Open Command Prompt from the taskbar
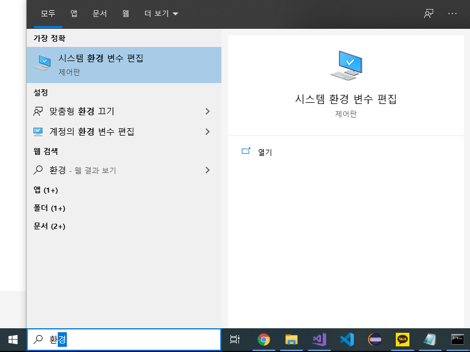Screen dimensions: 470x352 coord(458,340)
